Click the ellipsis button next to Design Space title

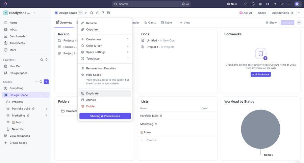point(80,13)
